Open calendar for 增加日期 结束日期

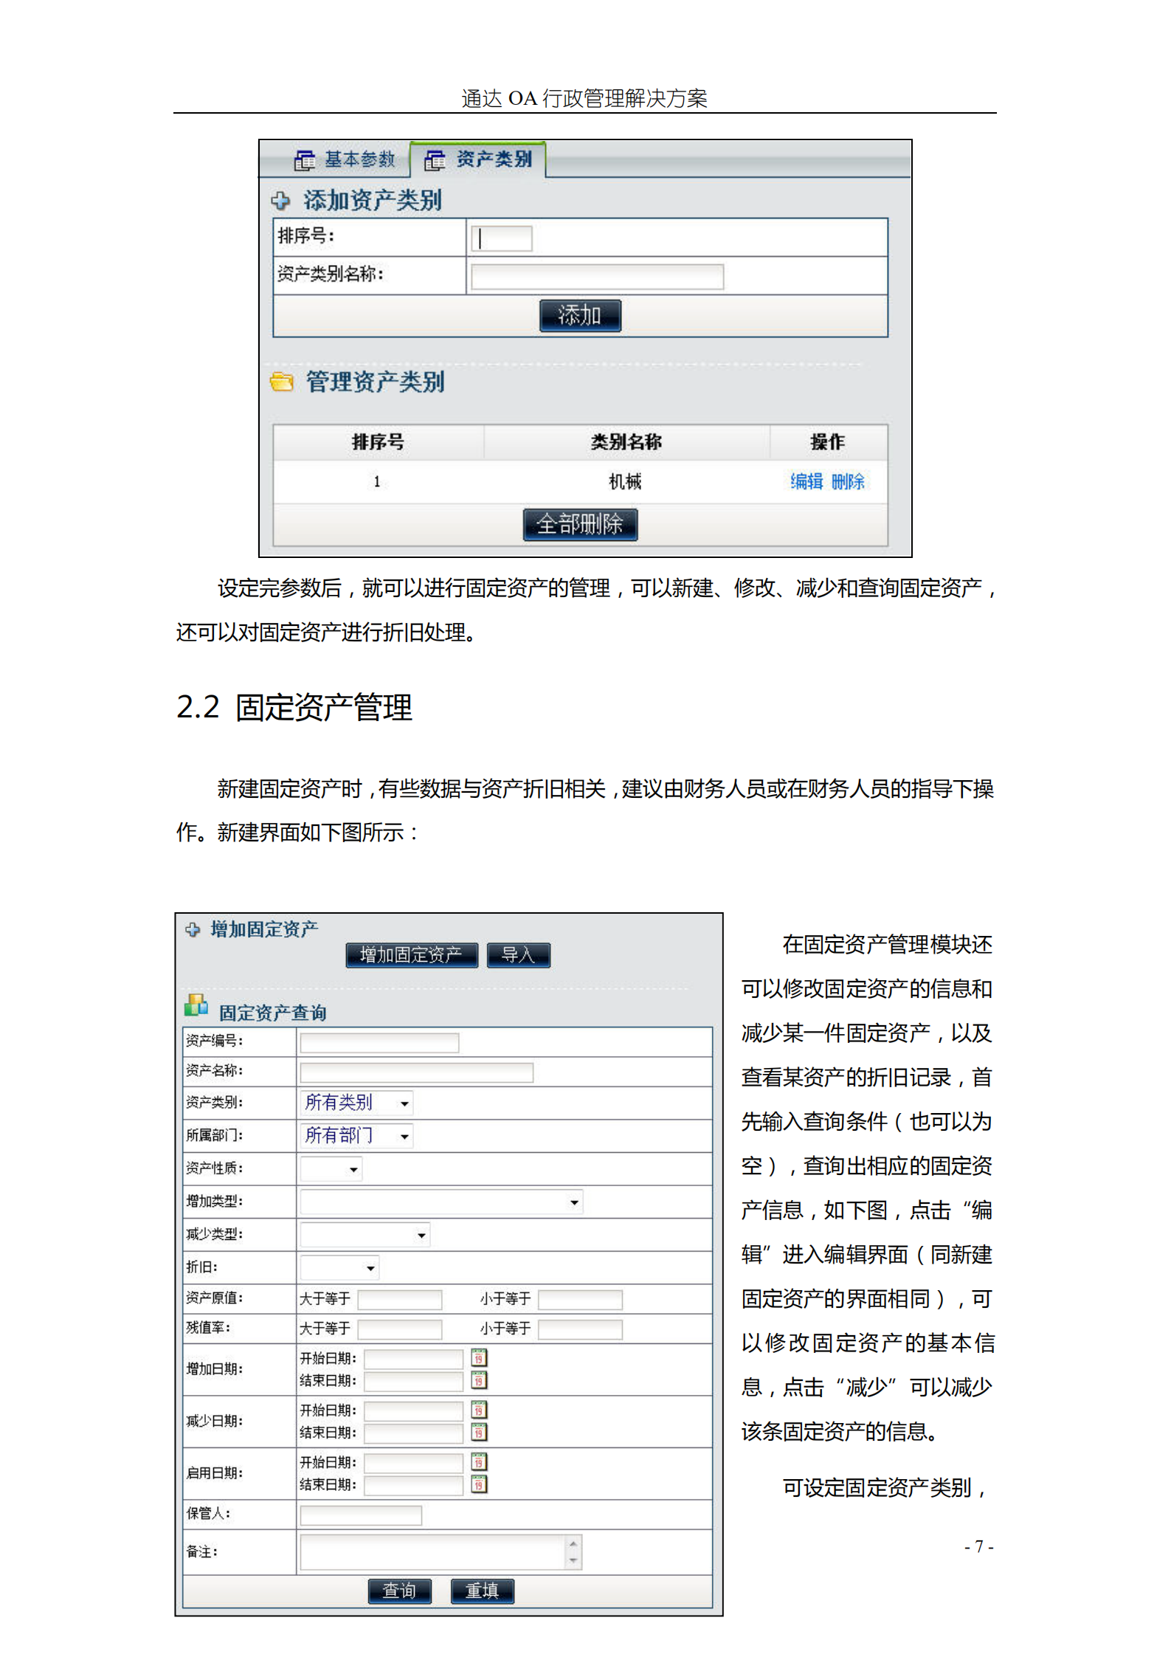click(479, 1380)
